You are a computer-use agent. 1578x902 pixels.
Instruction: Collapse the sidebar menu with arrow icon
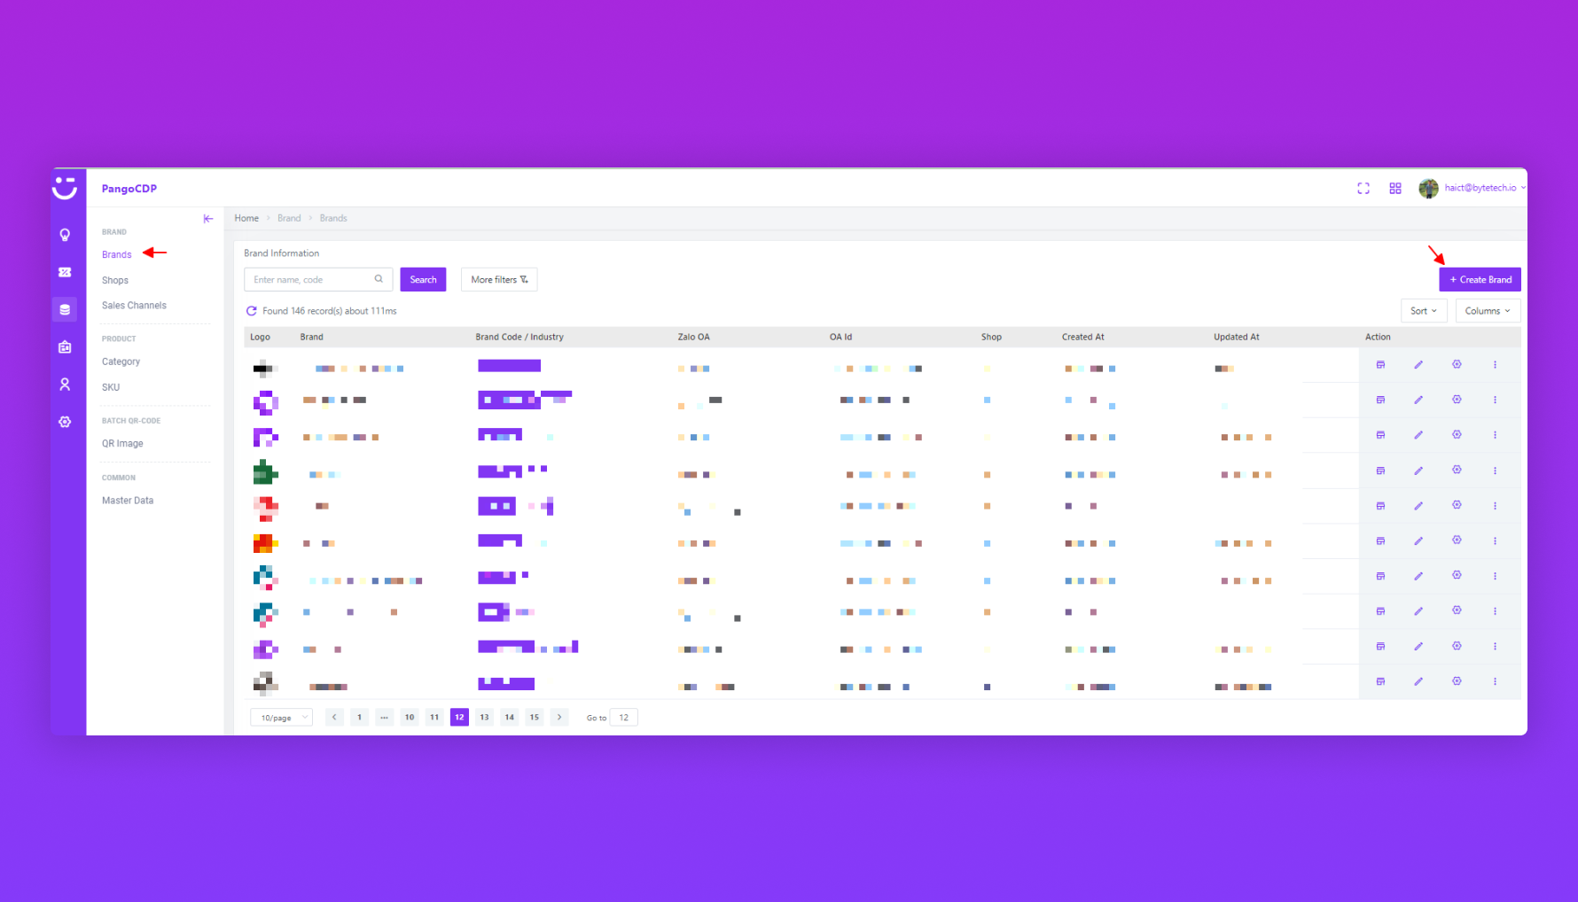208,219
